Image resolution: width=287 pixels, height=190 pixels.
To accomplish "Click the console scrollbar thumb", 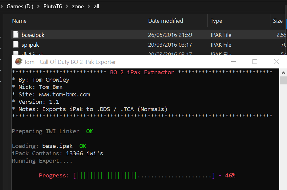I will (x=283, y=80).
